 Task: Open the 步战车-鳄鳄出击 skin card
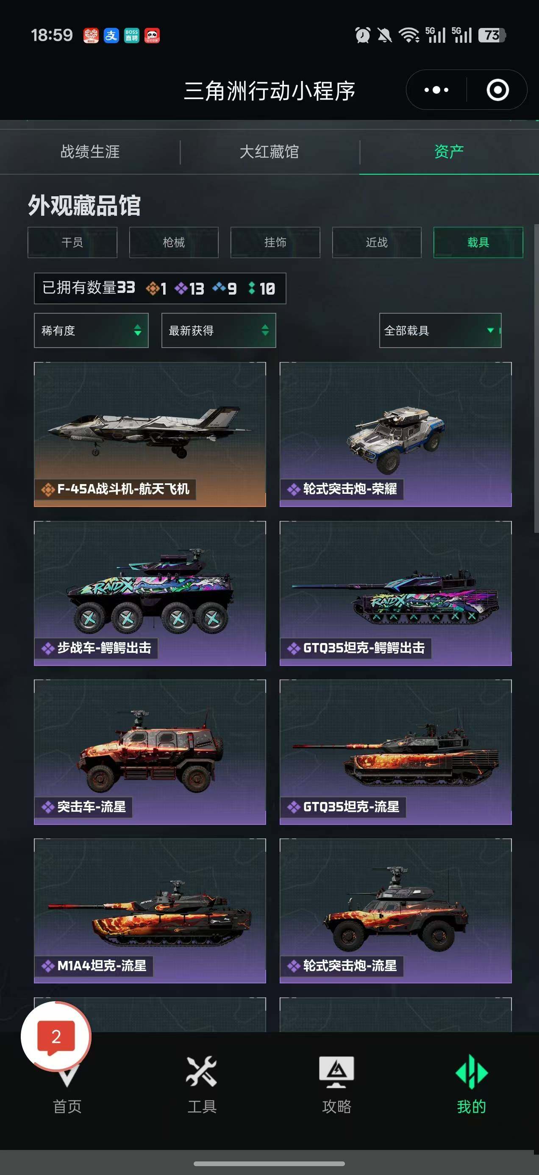coord(150,593)
